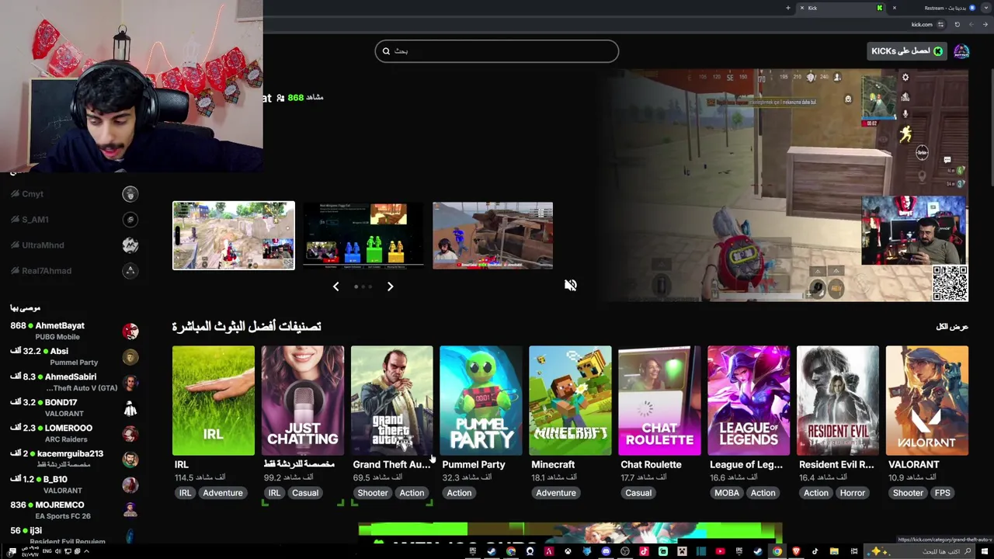
Task: Open the user profile avatar menu
Action: tap(961, 51)
